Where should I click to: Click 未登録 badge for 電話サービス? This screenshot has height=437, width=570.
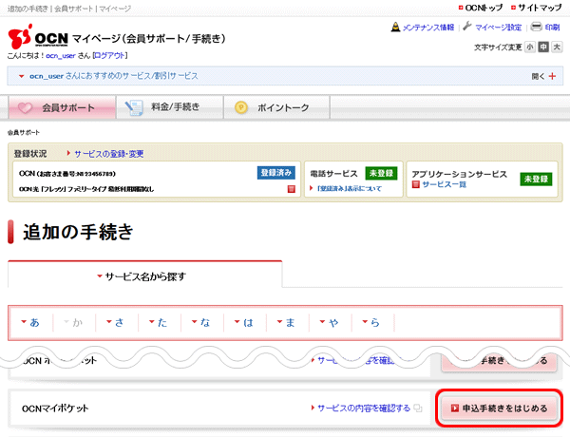(x=381, y=173)
